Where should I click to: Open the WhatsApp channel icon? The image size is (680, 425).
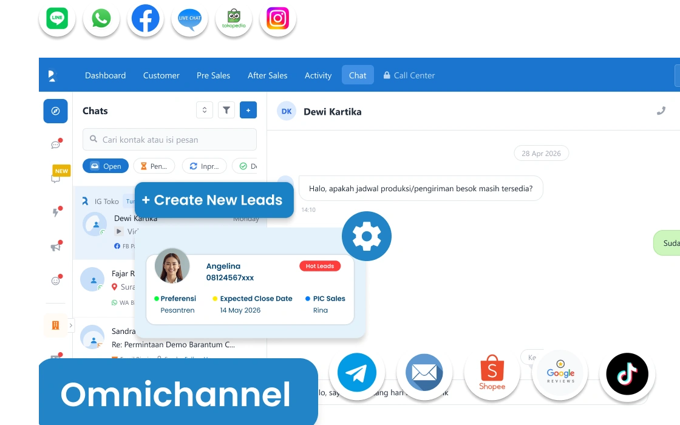coord(101,19)
